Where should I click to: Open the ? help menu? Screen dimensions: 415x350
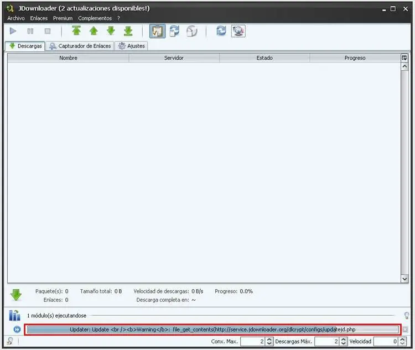click(x=118, y=18)
